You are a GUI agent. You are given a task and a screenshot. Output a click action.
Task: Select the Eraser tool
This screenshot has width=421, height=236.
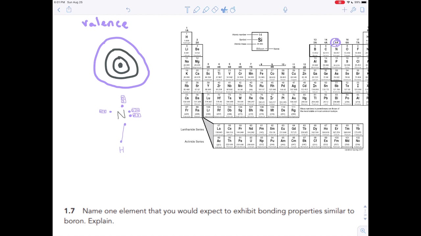(215, 10)
